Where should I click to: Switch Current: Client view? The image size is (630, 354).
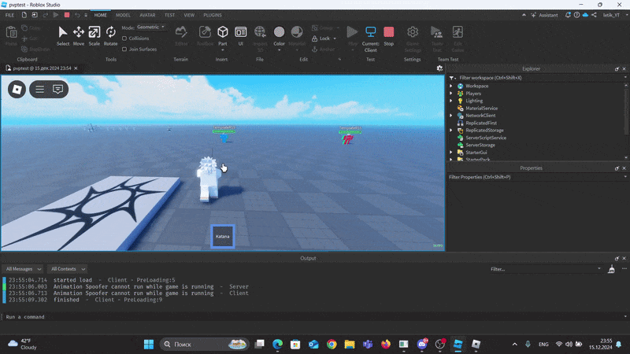(x=370, y=39)
